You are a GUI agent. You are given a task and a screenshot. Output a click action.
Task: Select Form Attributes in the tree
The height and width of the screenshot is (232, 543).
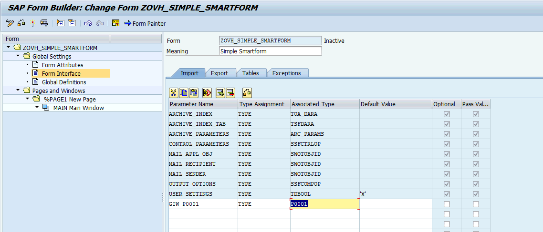[x=63, y=65]
